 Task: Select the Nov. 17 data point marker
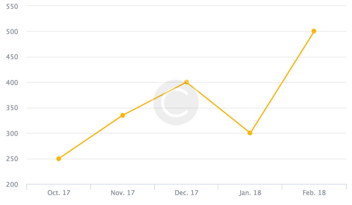(123, 115)
